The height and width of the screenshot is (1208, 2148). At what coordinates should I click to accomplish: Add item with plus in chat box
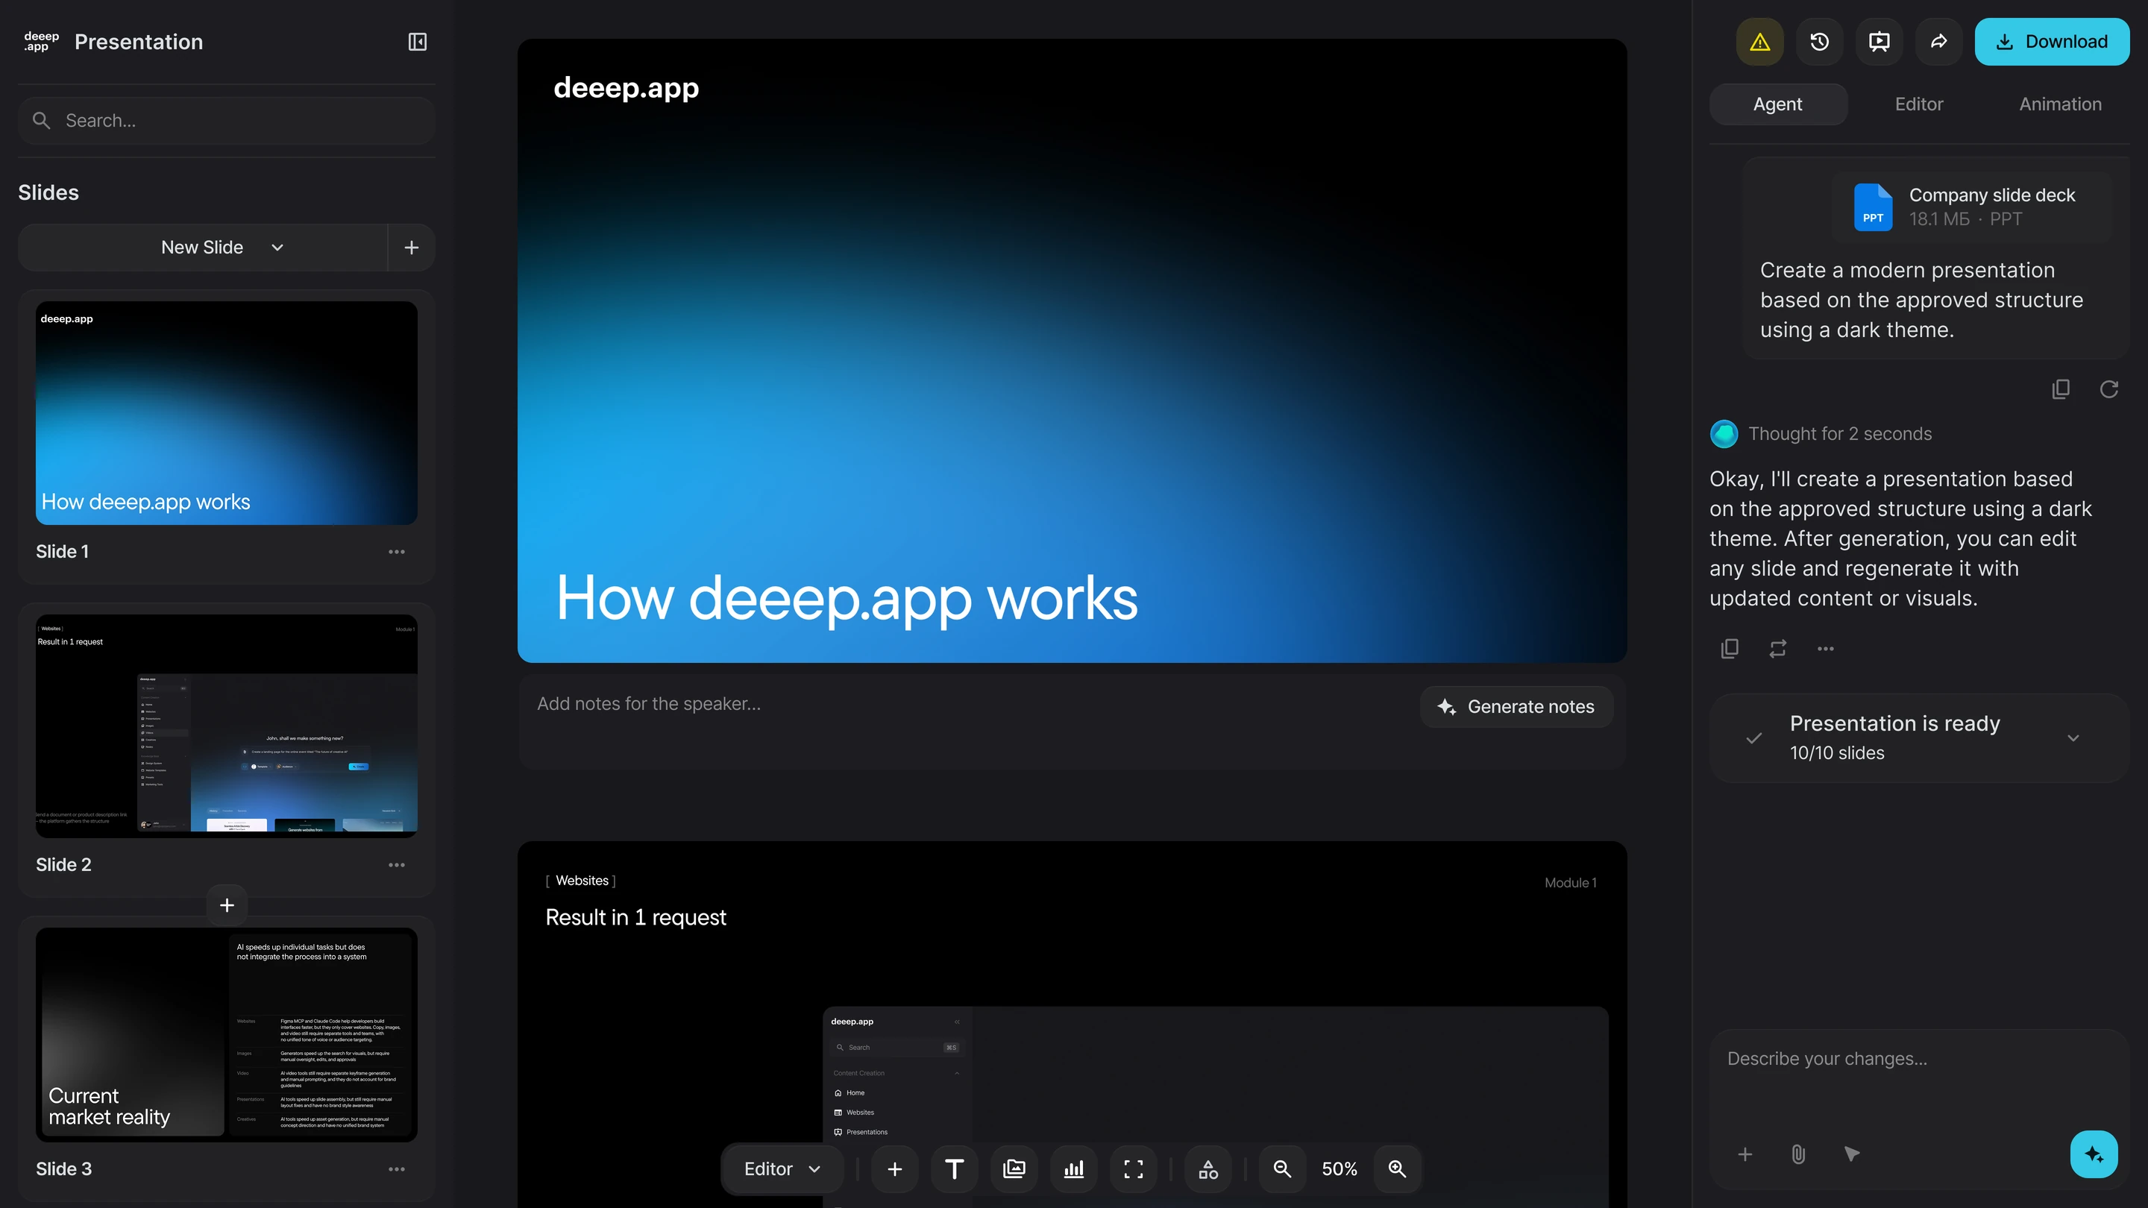(x=1745, y=1154)
